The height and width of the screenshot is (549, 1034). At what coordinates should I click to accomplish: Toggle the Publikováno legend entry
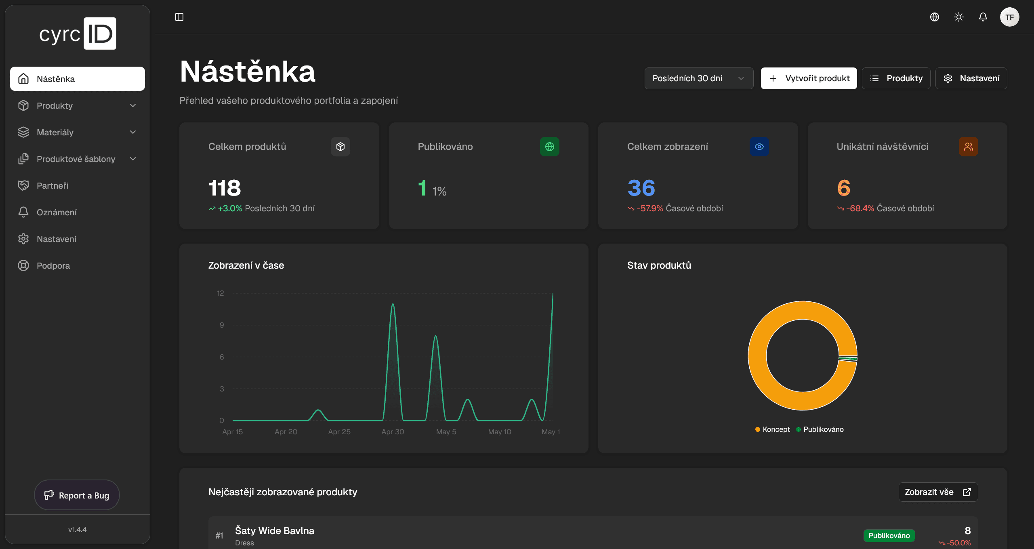point(820,429)
